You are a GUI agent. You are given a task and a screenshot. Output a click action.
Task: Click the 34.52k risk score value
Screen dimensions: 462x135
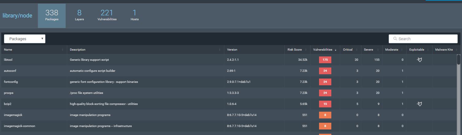(302, 60)
